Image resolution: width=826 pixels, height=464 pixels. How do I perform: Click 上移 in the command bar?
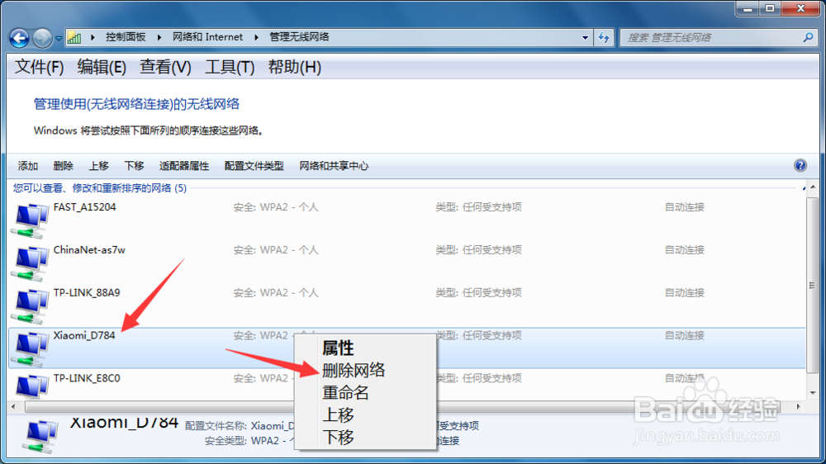98,166
